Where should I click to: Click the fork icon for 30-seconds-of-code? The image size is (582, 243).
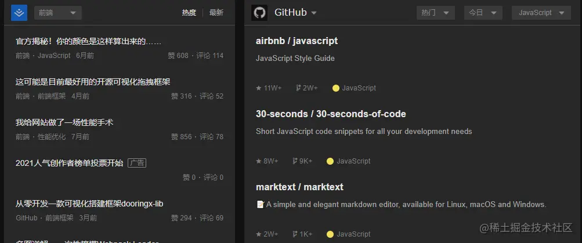click(x=295, y=161)
